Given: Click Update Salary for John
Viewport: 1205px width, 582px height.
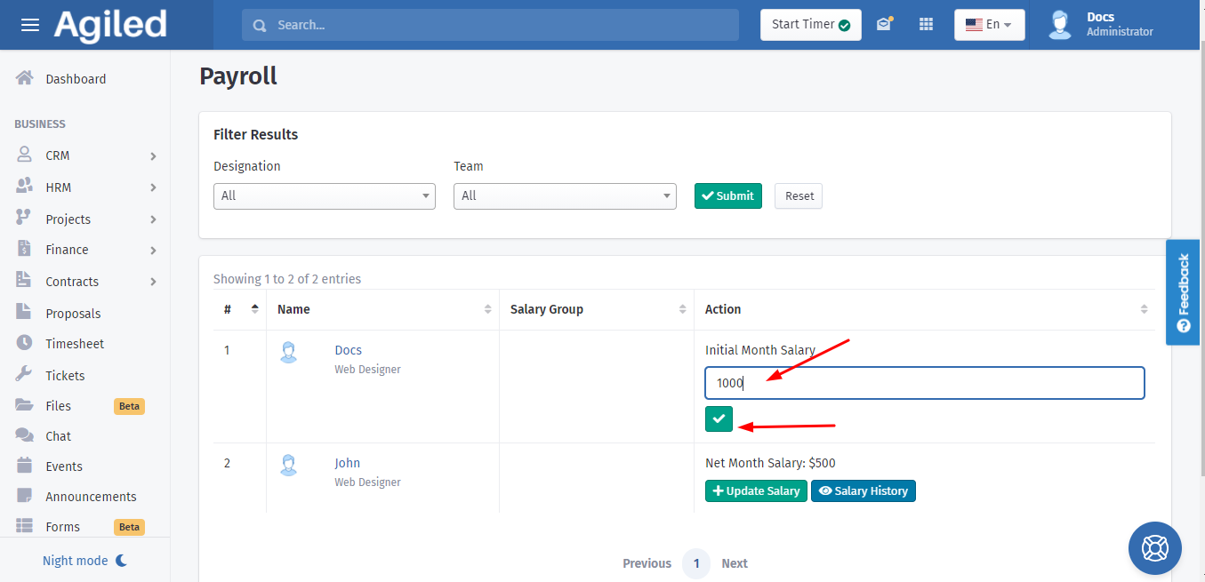Looking at the screenshot, I should 756,490.
